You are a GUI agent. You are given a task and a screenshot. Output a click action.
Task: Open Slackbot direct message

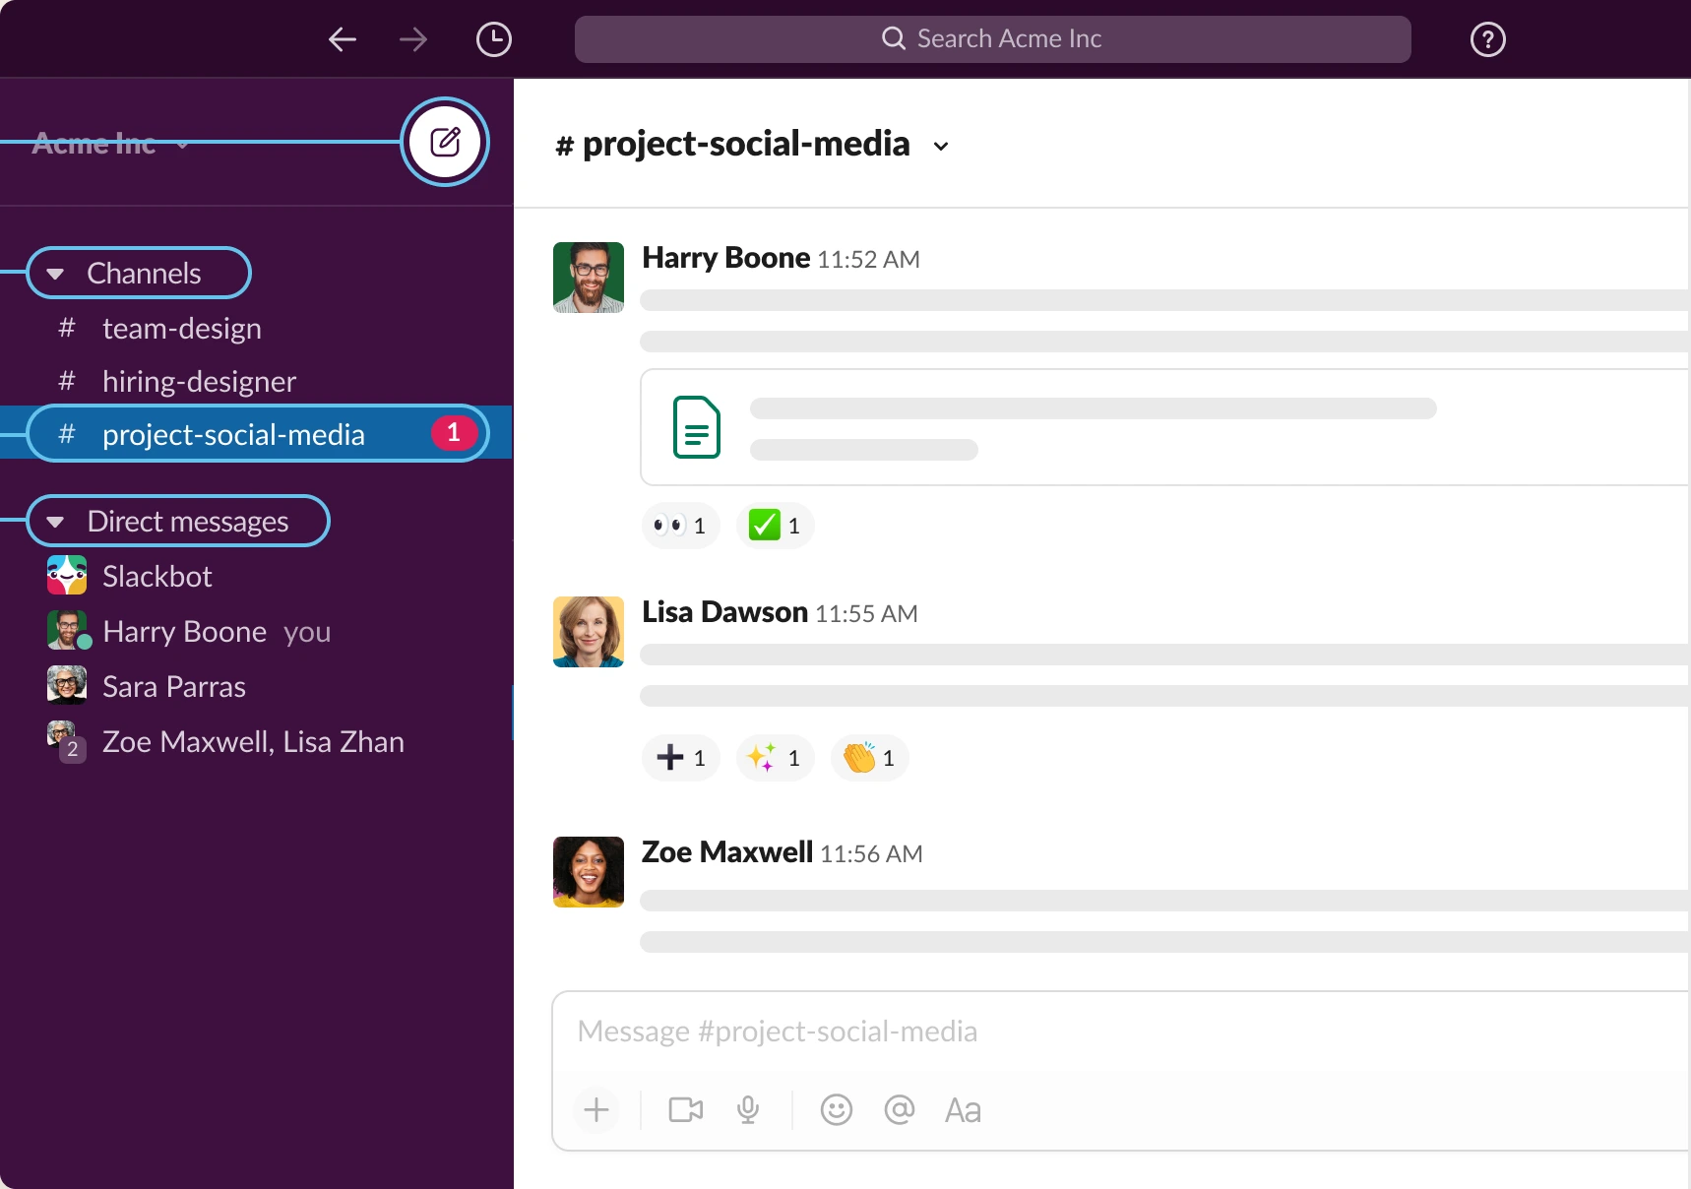click(256, 576)
